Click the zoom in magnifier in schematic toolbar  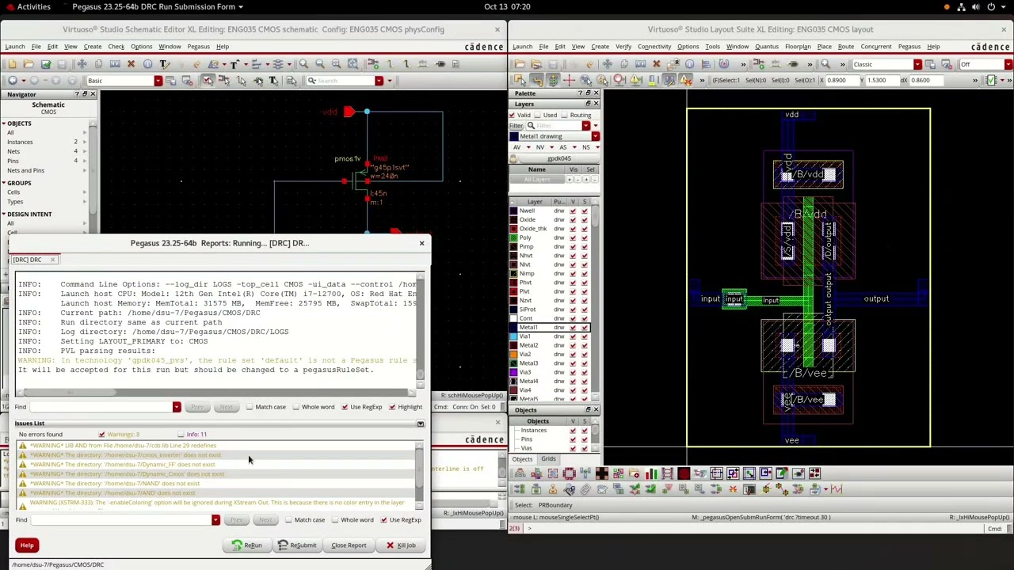[303, 63]
